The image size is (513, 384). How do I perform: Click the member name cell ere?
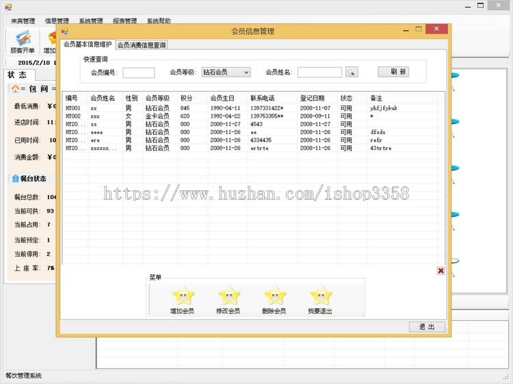coord(95,140)
